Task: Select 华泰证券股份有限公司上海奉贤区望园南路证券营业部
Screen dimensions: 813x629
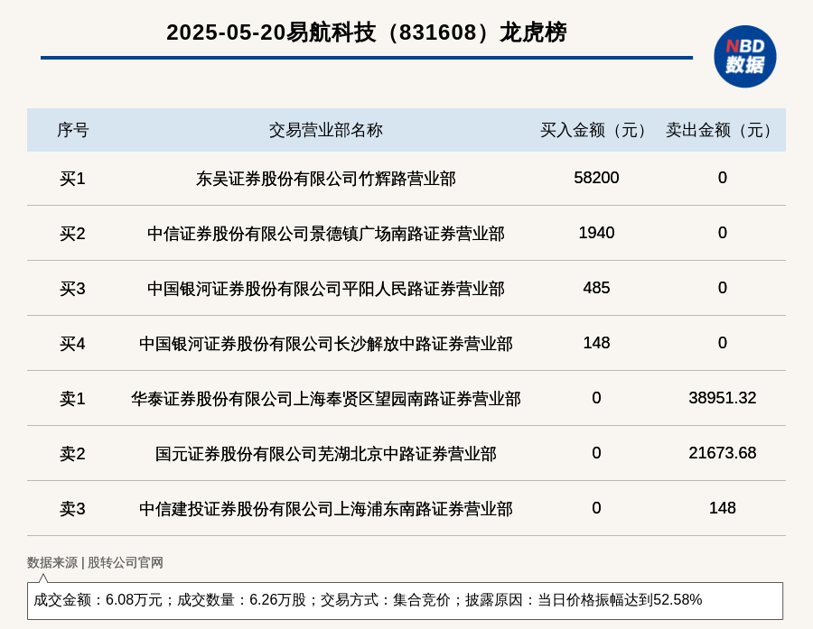Action: [x=325, y=399]
